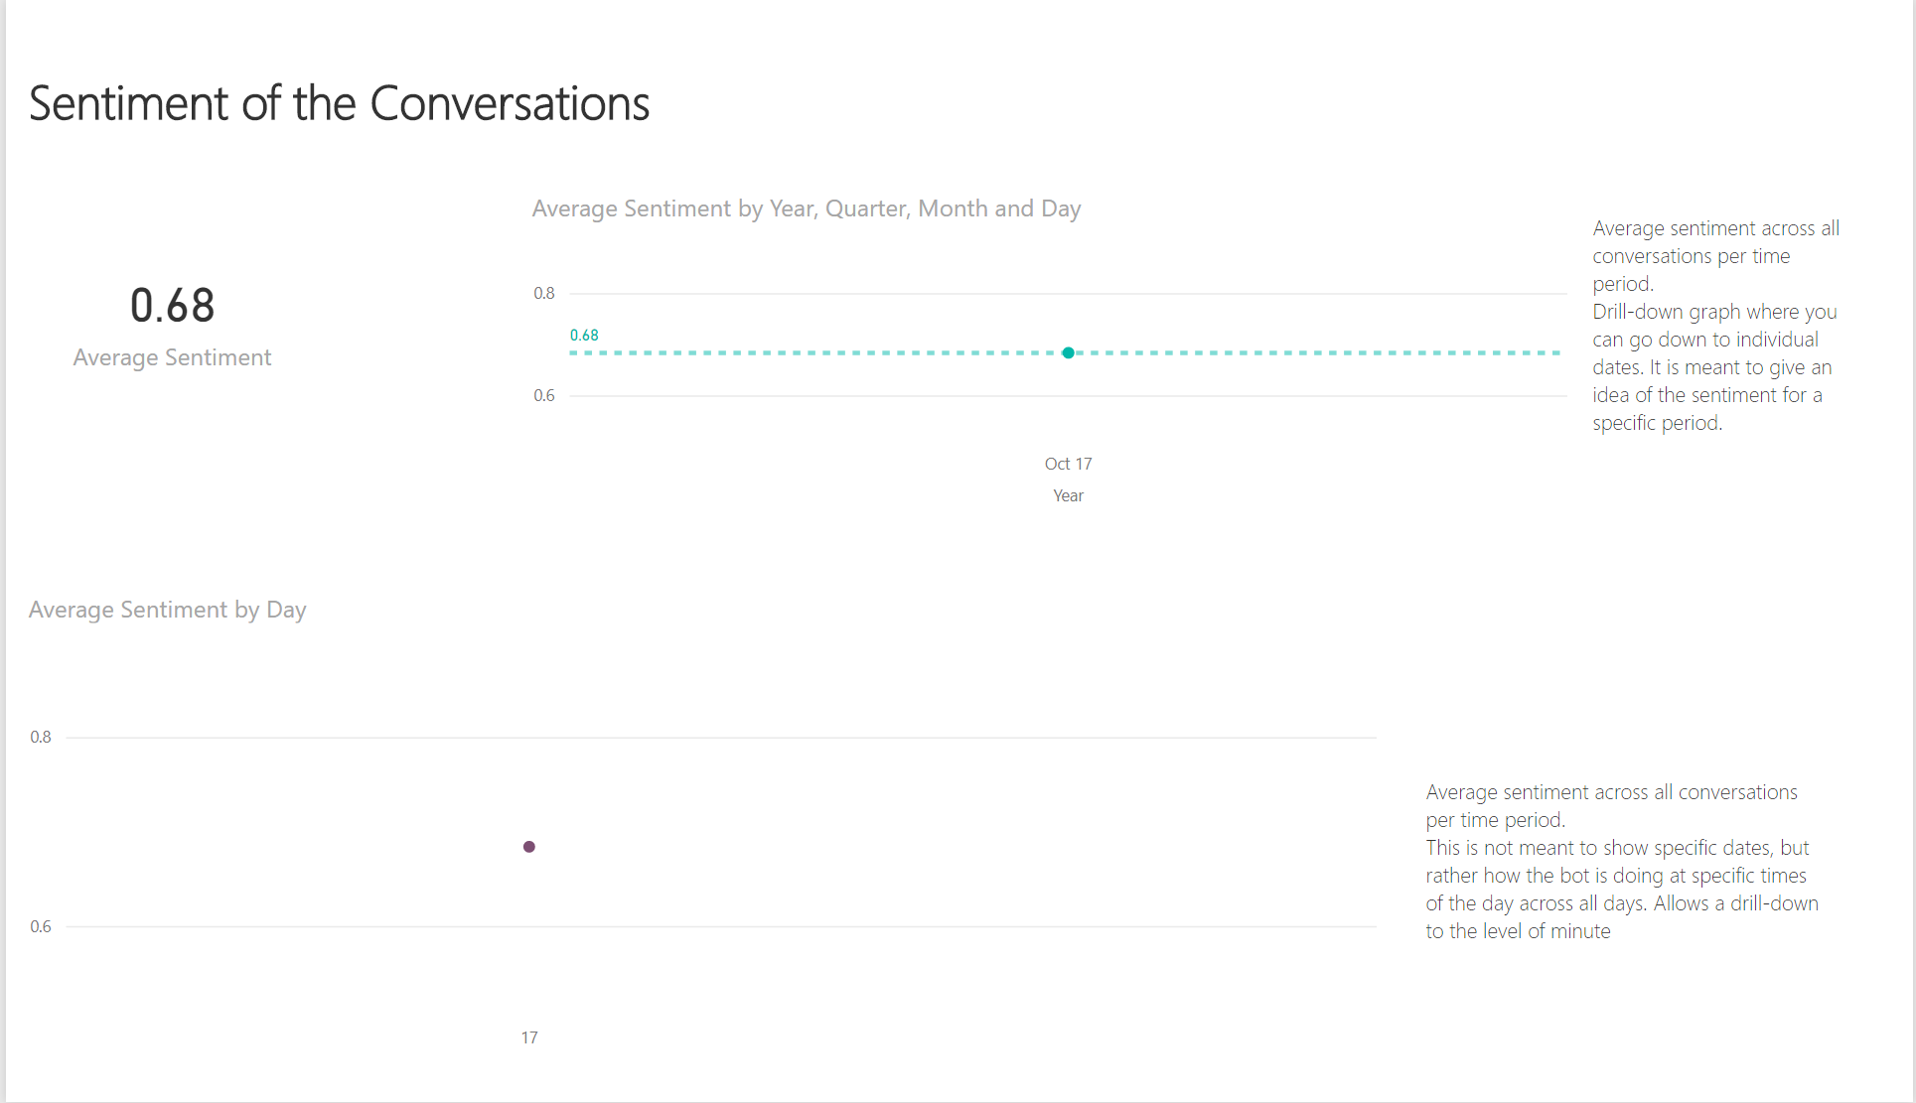This screenshot has width=1916, height=1103.
Task: Click the purple data point for day 17
Action: tap(529, 847)
